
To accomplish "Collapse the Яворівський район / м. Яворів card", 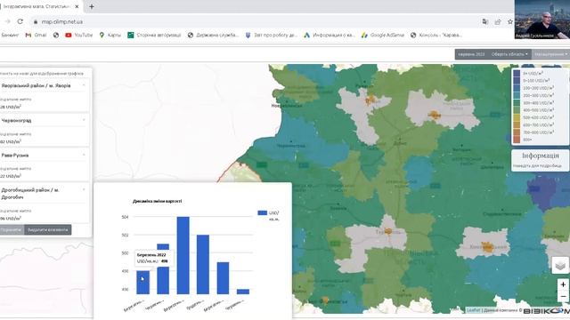I will click(84, 85).
